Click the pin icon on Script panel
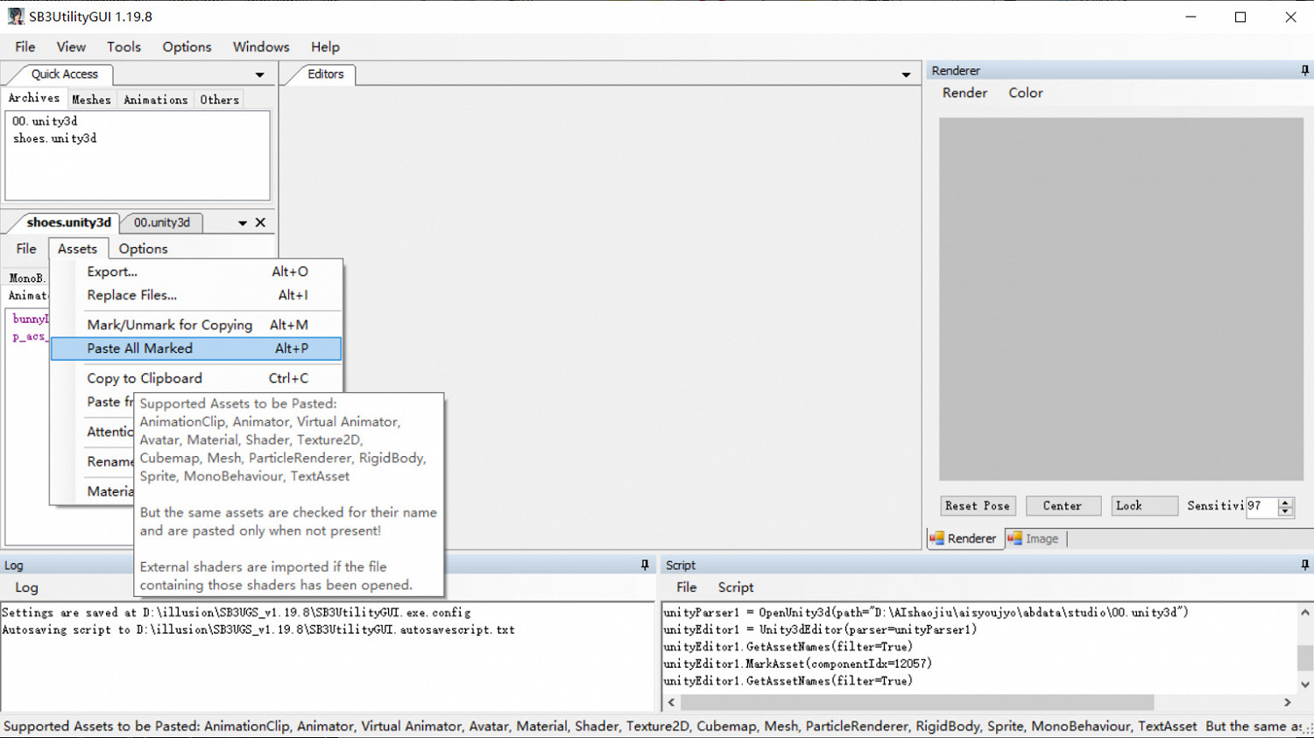This screenshot has width=1314, height=738. point(1304,566)
